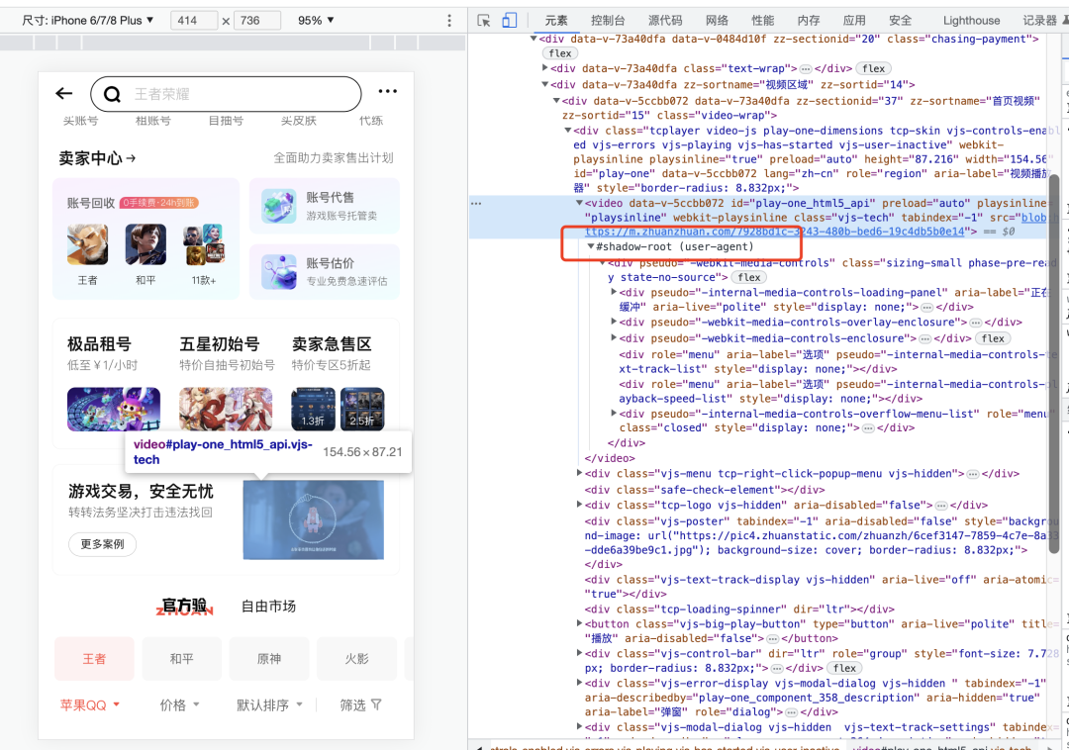Switch to the 网络 tab
Screen dimensions: 1069x750
tap(717, 21)
